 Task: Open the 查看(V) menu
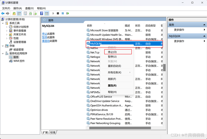[x=29, y=8]
